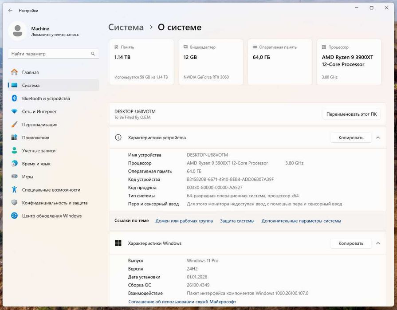Screen dimensions: 397x310
Task: Select the version value 24H2
Action: 192,268
